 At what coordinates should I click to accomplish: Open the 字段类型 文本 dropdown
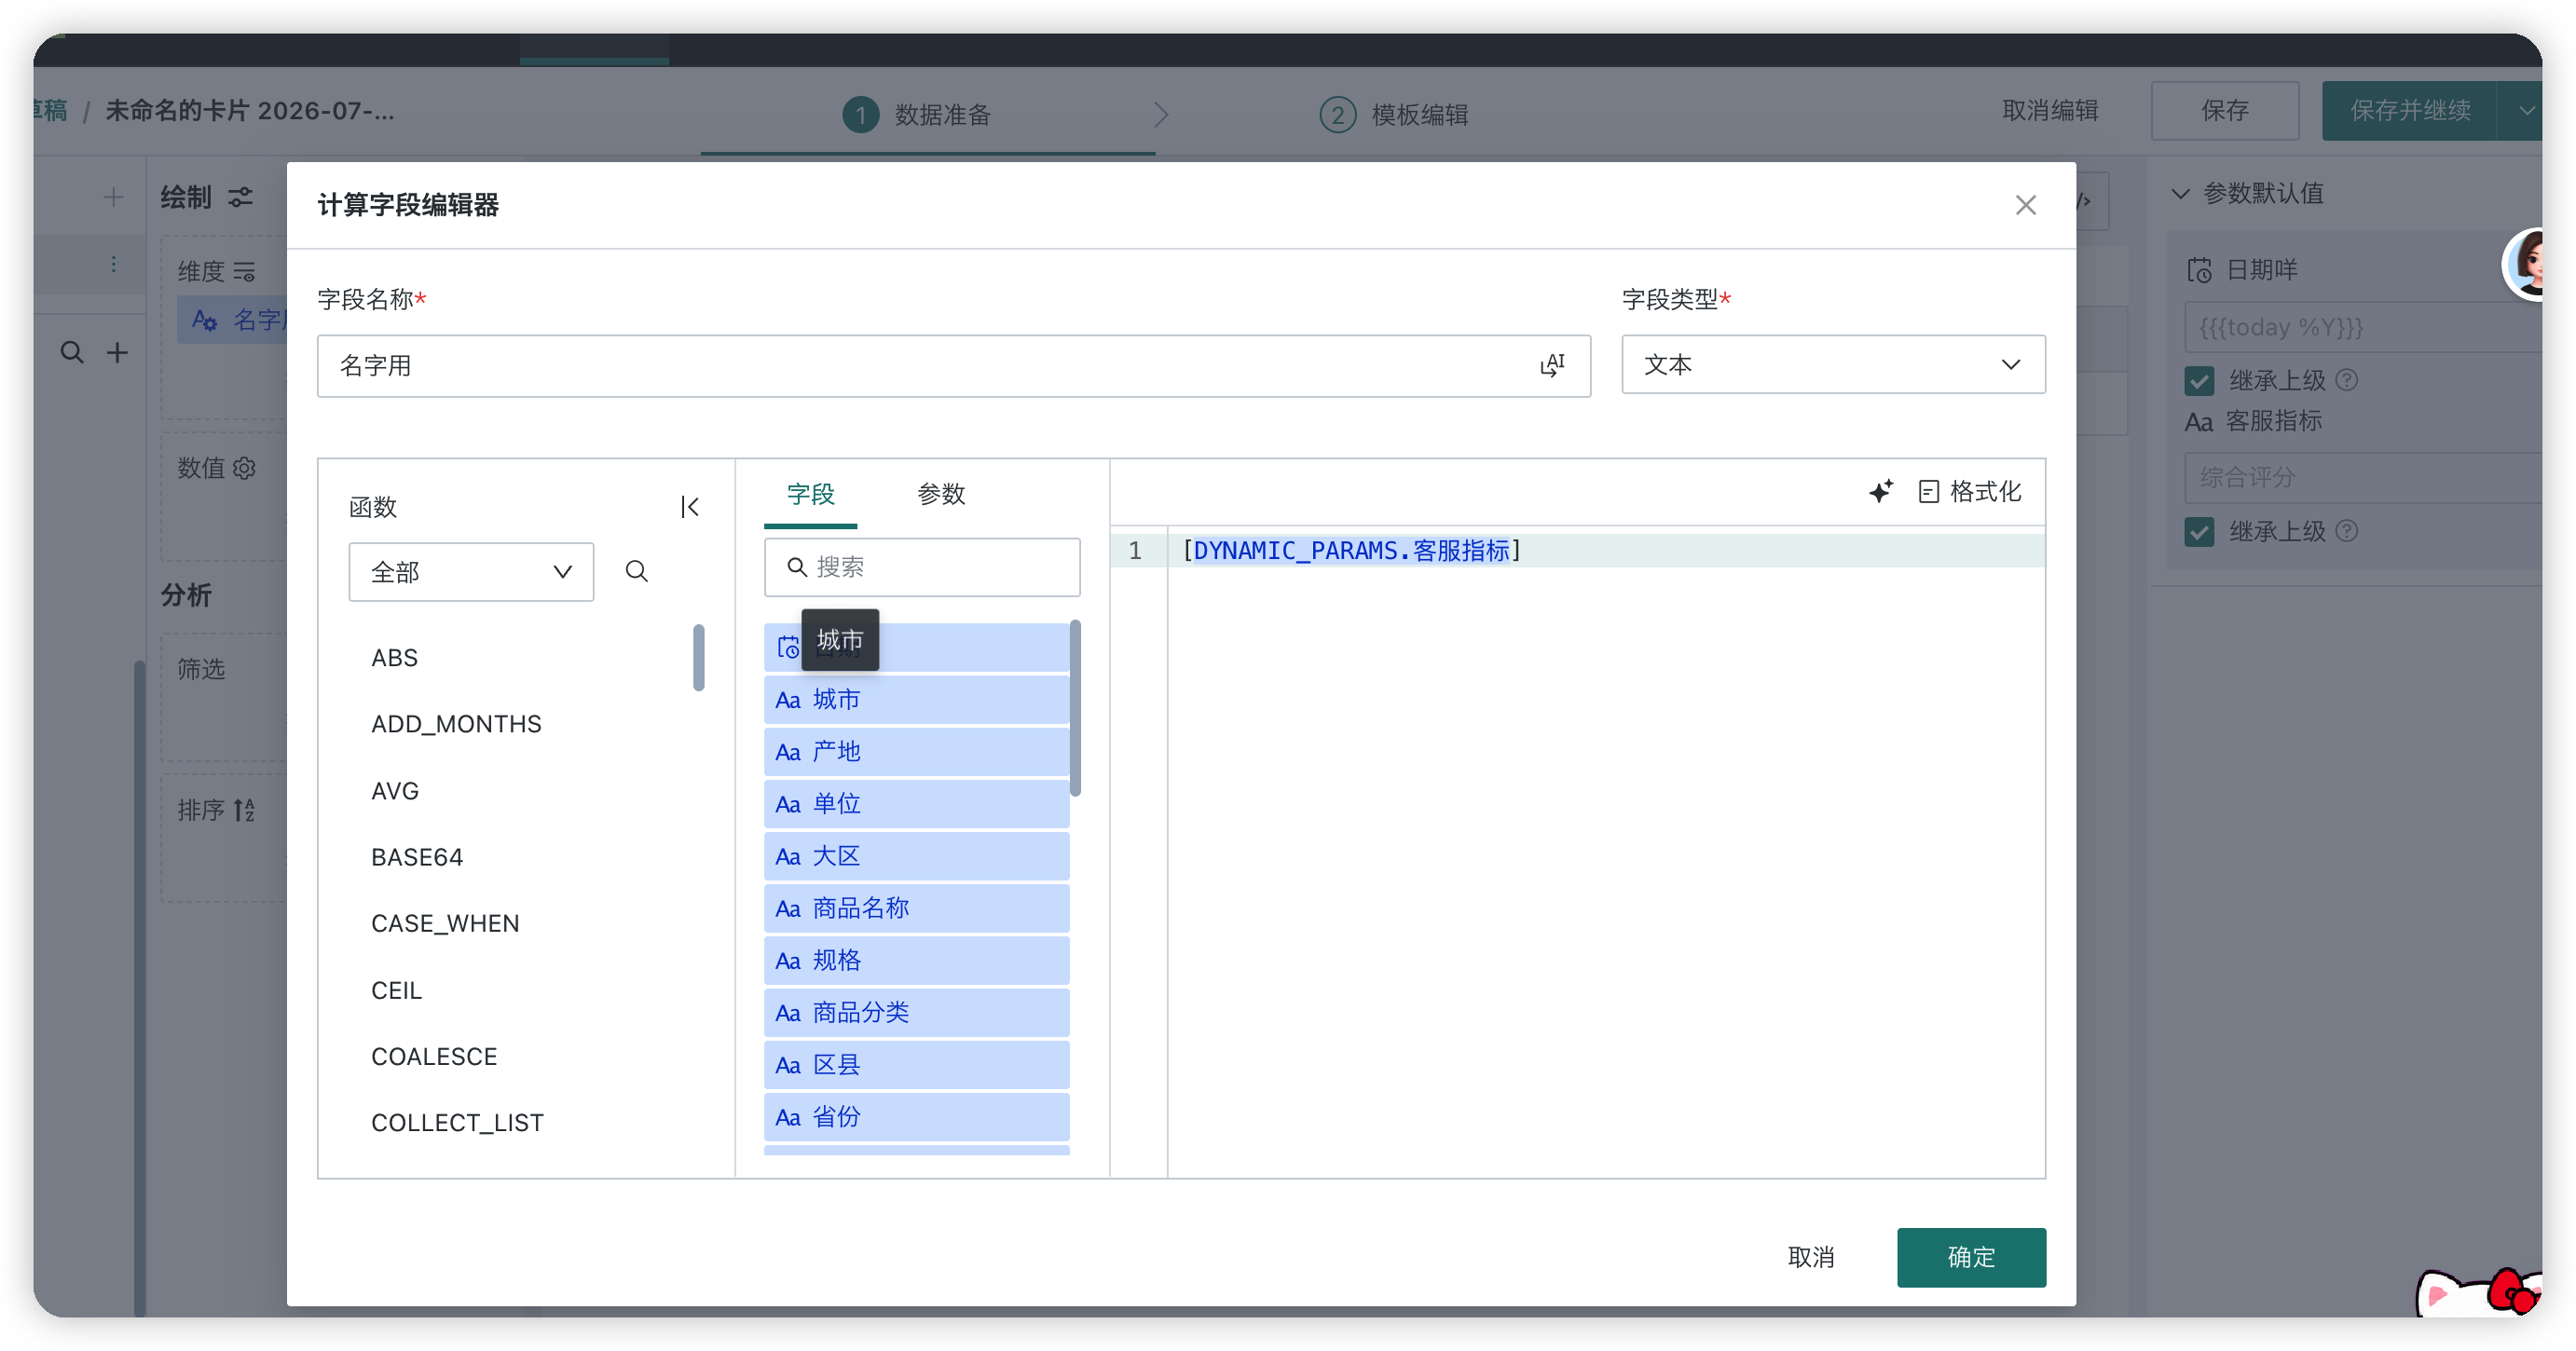click(1833, 364)
